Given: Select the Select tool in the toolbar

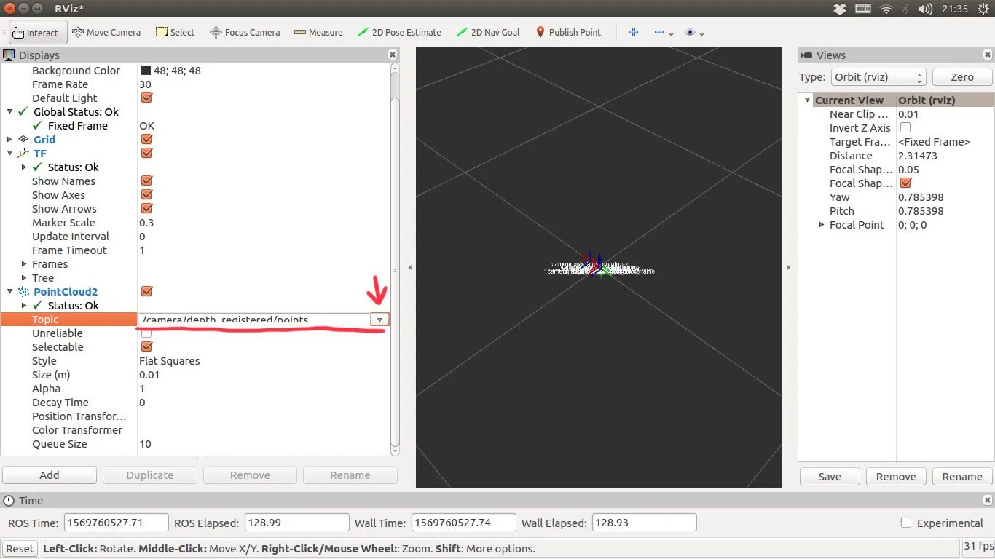Looking at the screenshot, I should click(x=175, y=32).
